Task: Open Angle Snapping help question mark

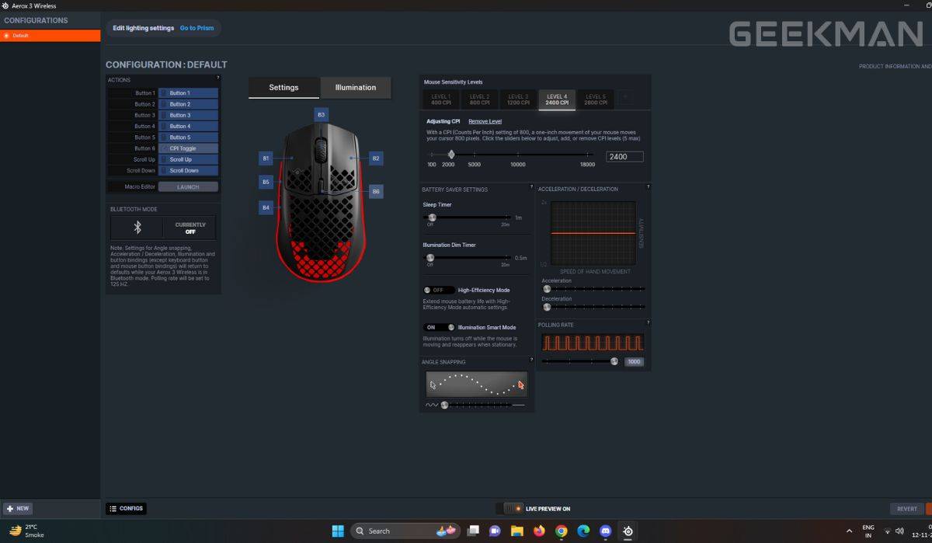Action: tap(531, 360)
